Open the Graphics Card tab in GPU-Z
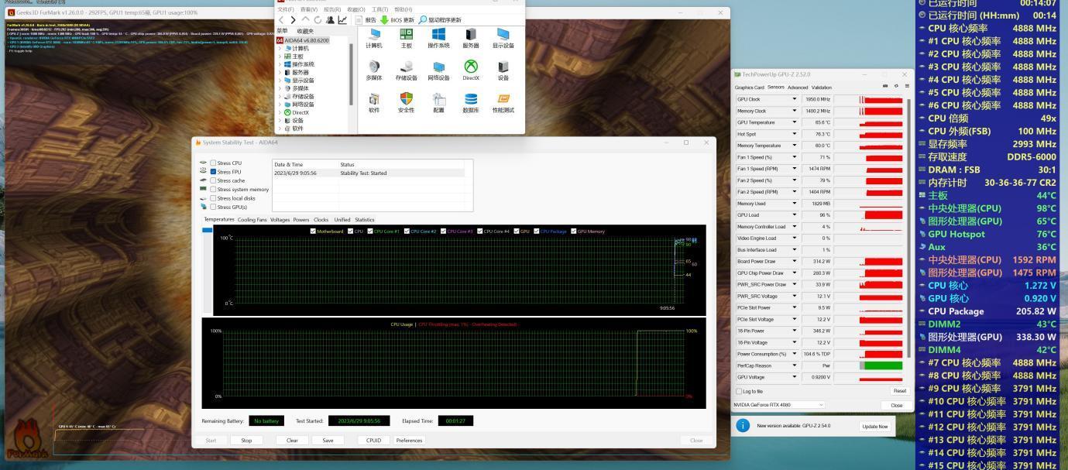Viewport: 1068px width, 470px height. click(x=749, y=87)
